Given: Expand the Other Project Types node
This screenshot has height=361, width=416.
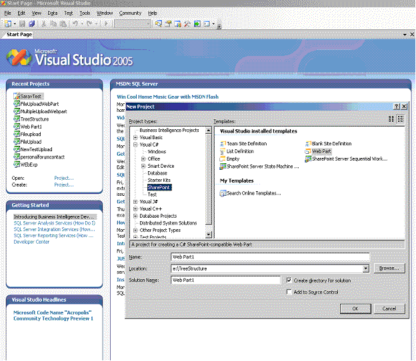Looking at the screenshot, I should pyautogui.click(x=135, y=230).
